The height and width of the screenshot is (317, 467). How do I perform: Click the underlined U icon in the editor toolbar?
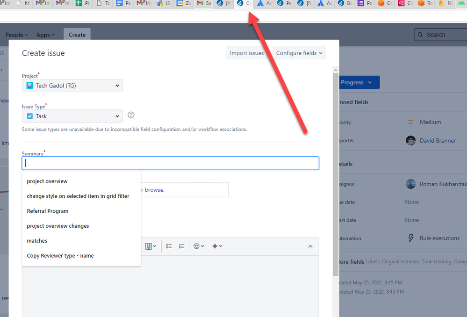148,246
